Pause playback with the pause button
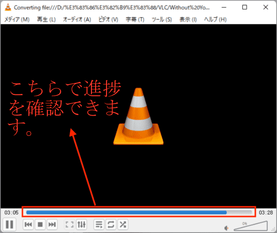This screenshot has width=277, height=233. click(x=10, y=224)
